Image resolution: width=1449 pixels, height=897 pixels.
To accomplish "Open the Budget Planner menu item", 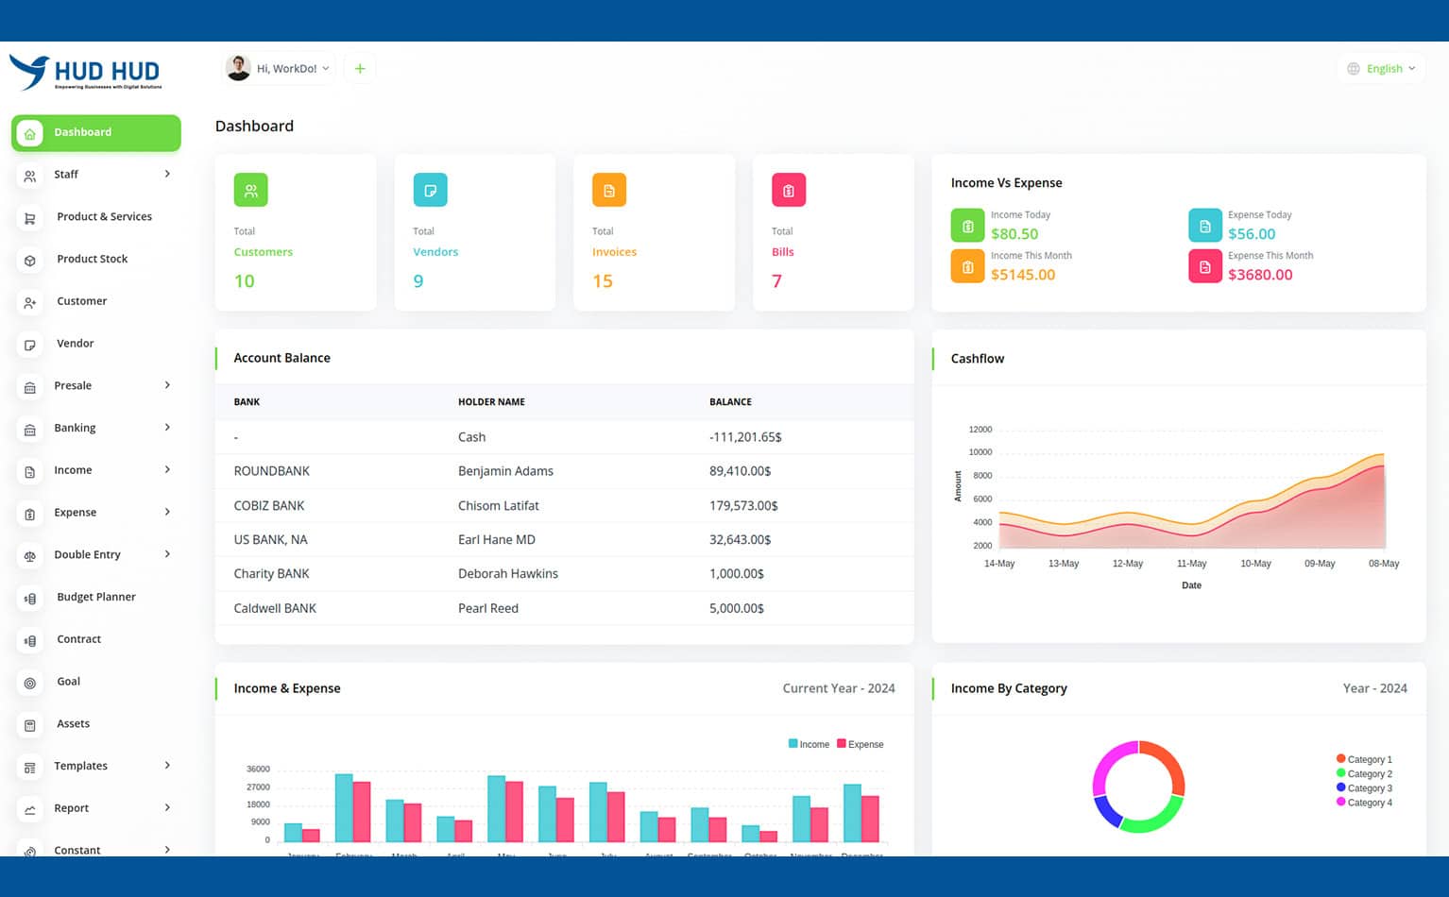I will 95,597.
